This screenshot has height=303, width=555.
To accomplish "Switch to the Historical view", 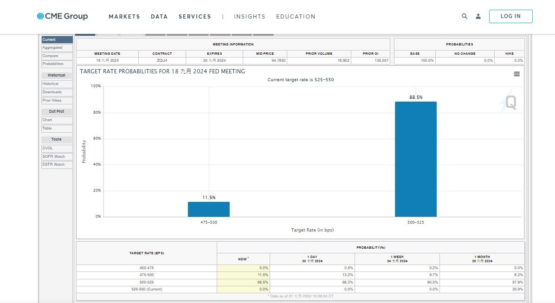I will click(57, 84).
